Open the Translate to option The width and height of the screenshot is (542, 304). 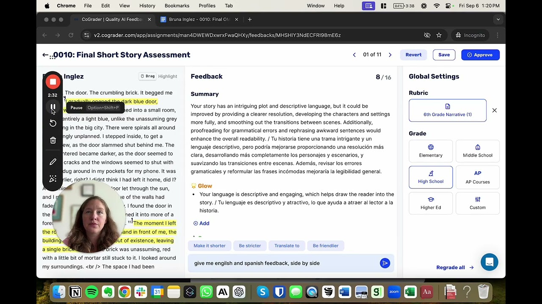[287, 246]
